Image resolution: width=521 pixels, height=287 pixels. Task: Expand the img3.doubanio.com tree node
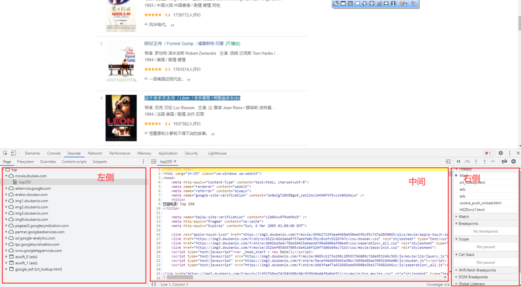click(x=6, y=213)
